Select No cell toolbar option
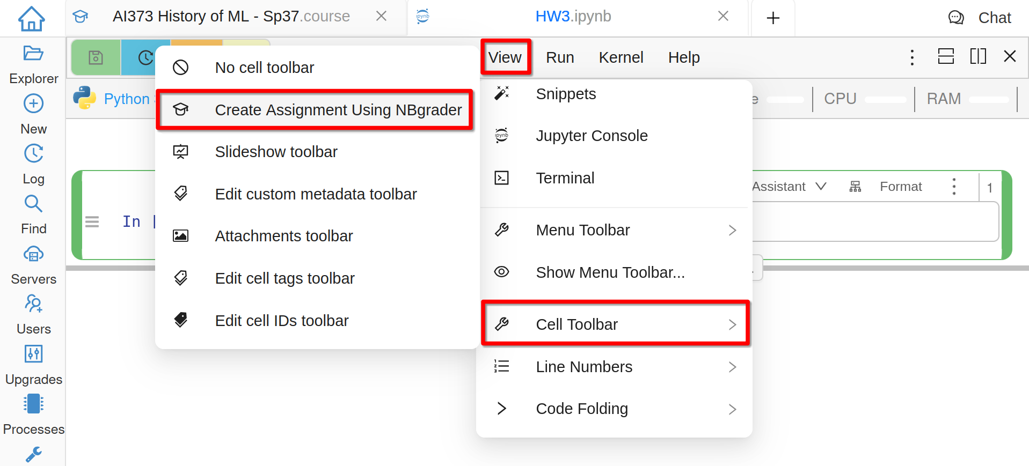Image resolution: width=1029 pixels, height=466 pixels. tap(264, 68)
